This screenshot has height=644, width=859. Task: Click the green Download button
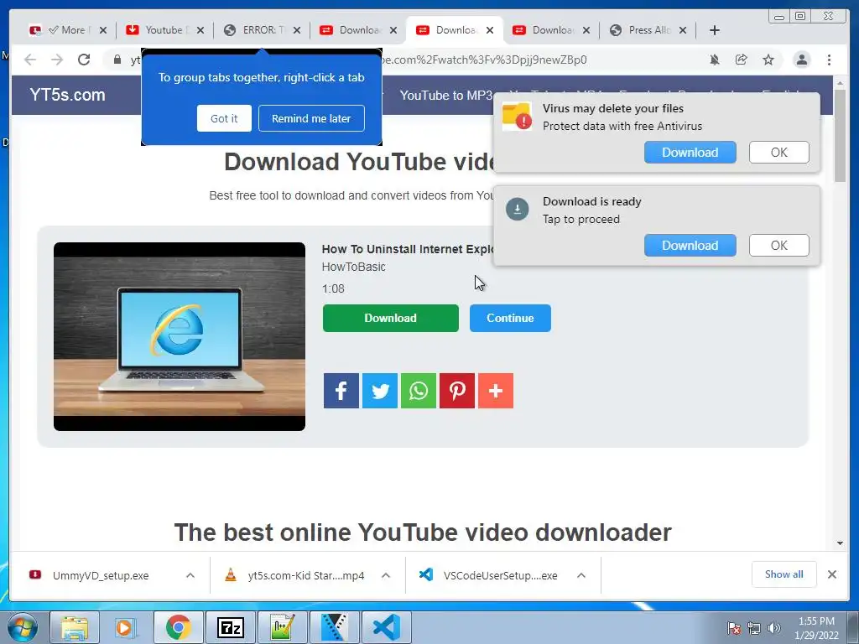coord(391,318)
